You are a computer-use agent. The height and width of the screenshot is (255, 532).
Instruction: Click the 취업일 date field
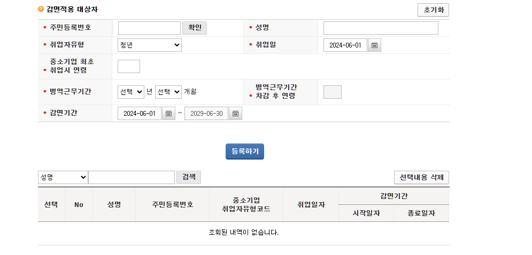(x=345, y=45)
